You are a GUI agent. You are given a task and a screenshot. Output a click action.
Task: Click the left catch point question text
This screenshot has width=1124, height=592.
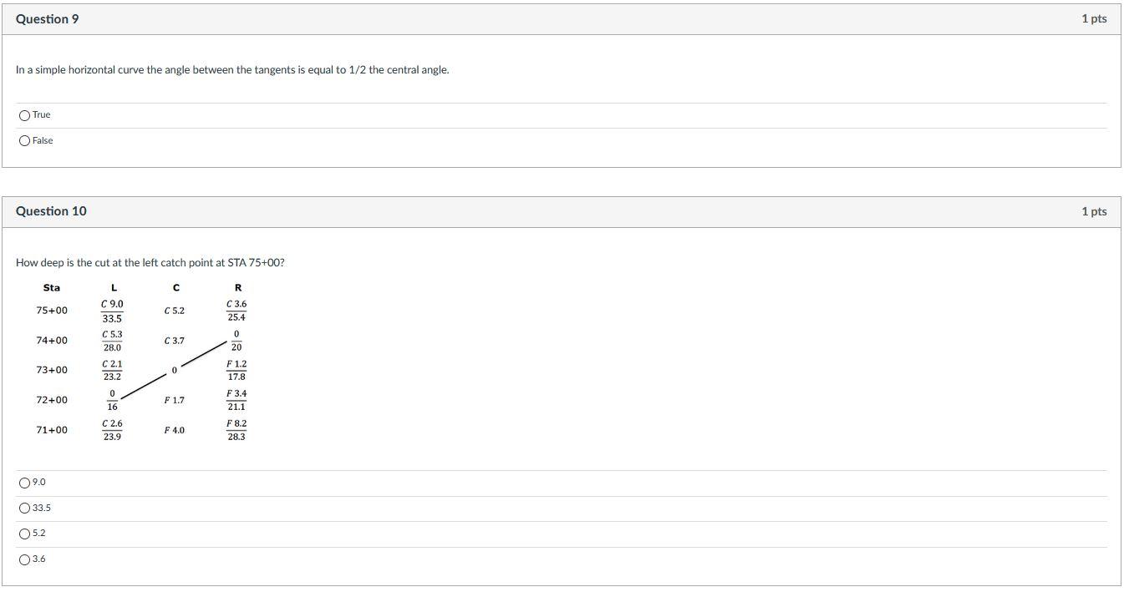[150, 263]
